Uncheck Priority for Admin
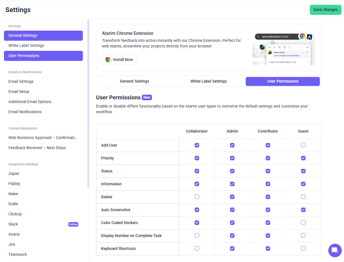The width and height of the screenshot is (344, 262). (232, 158)
